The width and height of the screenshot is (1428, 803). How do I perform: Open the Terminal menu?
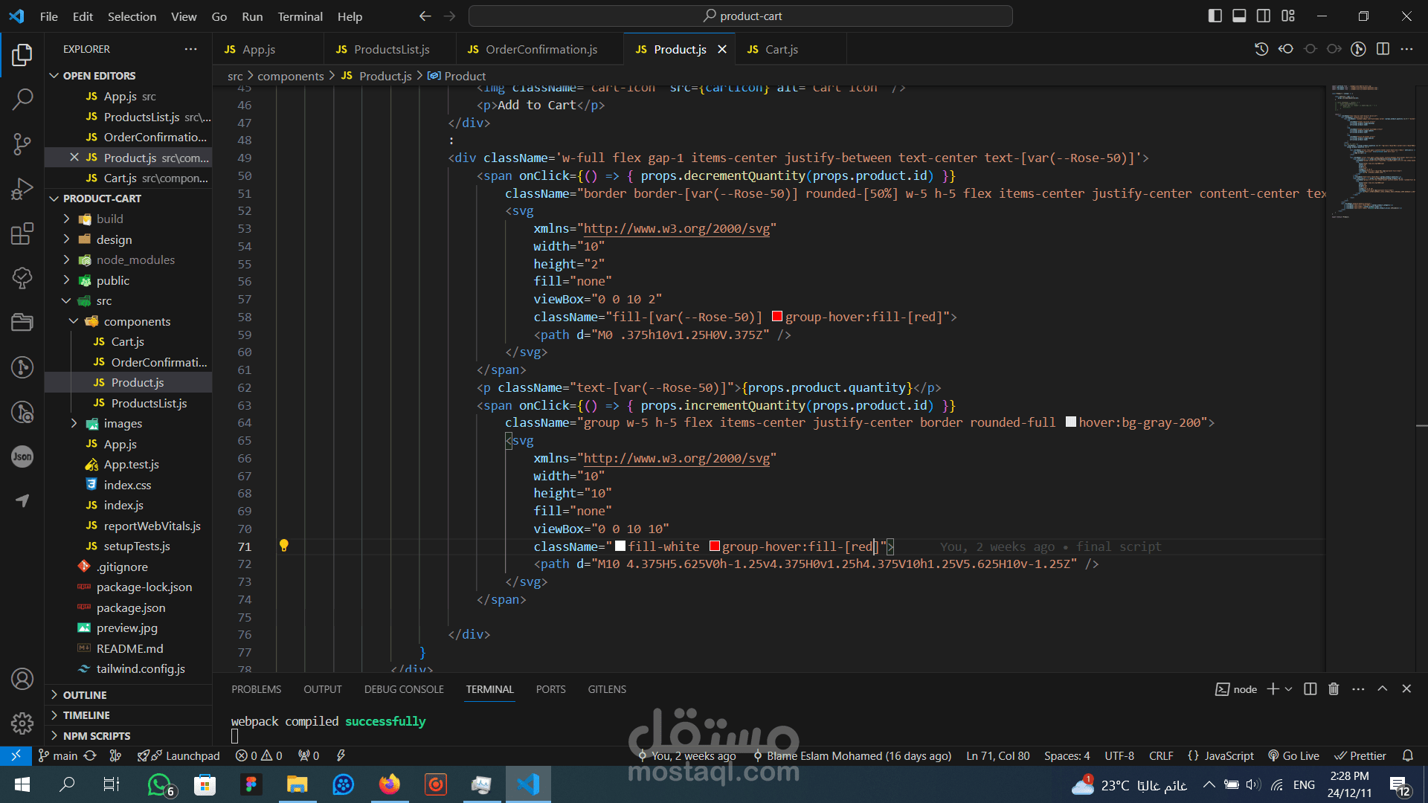tap(300, 16)
